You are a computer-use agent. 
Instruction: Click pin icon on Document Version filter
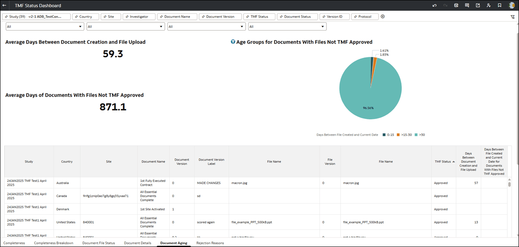[203, 17]
